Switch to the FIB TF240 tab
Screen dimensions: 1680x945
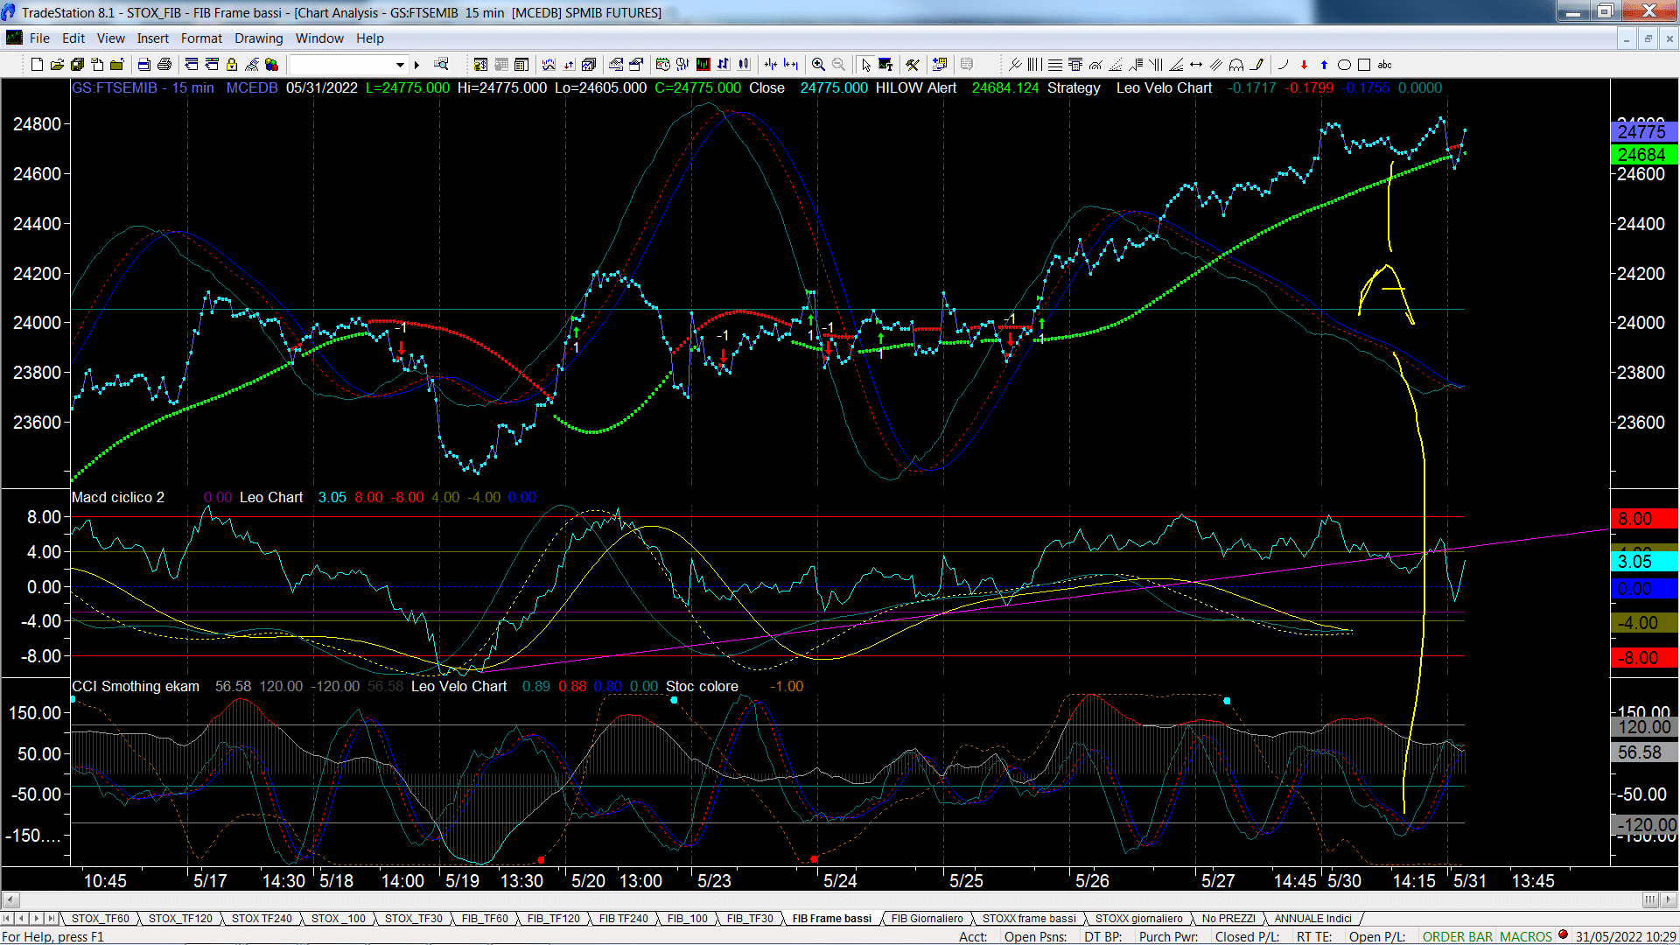[x=623, y=919]
